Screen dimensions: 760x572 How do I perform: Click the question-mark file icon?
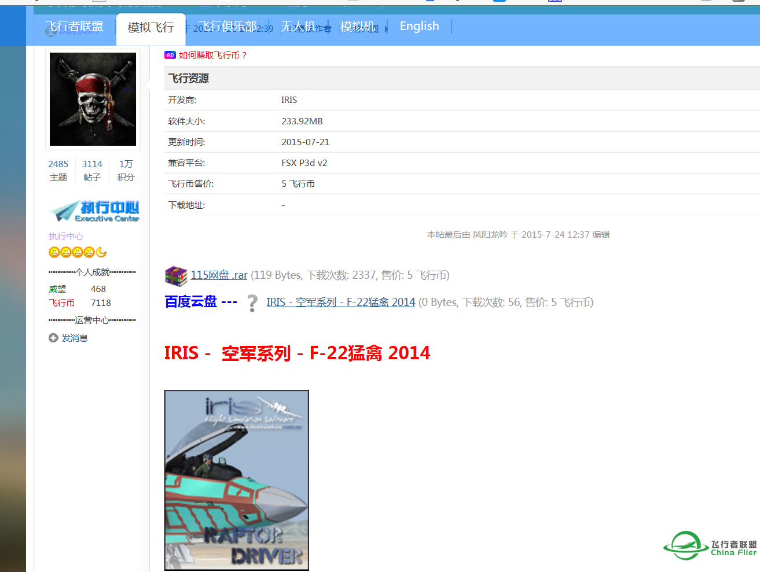(252, 302)
